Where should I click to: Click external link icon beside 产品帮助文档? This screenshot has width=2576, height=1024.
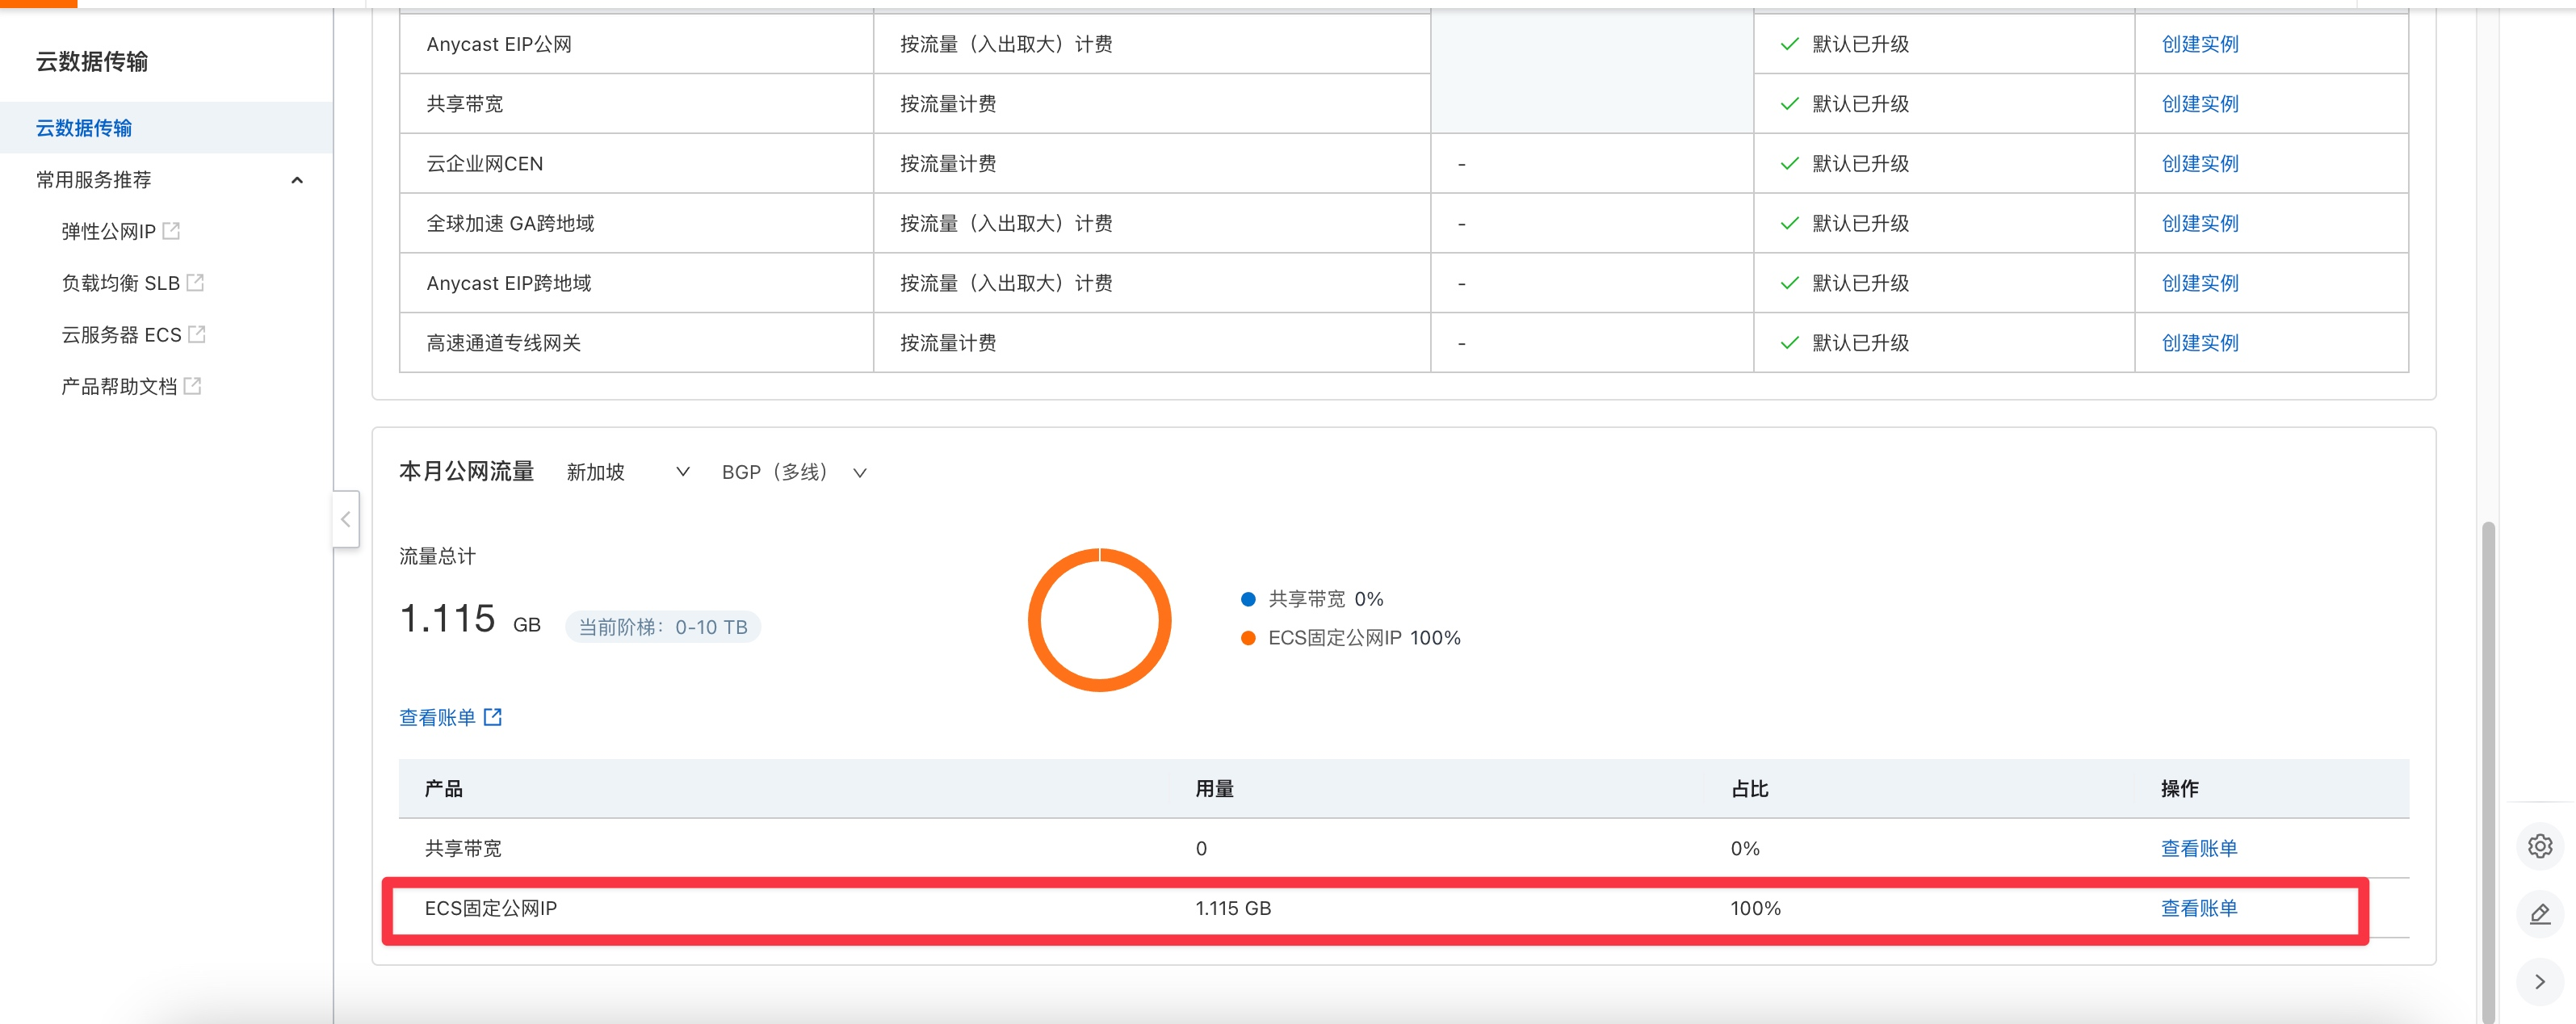click(x=193, y=386)
